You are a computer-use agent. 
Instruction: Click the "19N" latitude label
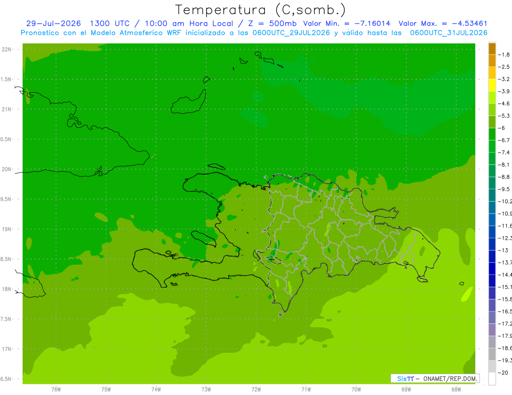pos(7,229)
